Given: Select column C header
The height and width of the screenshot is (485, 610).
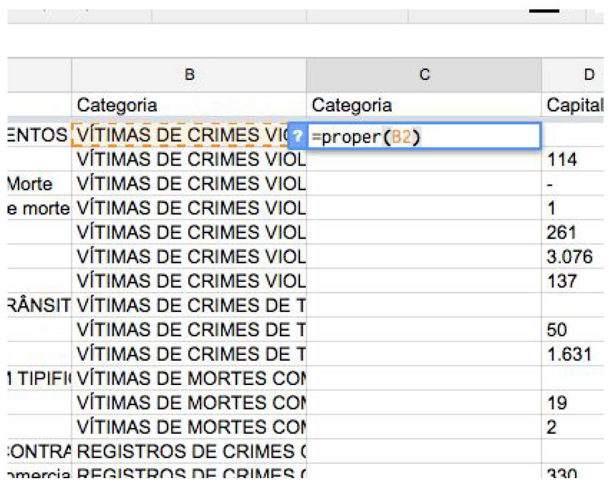Looking at the screenshot, I should [x=424, y=75].
